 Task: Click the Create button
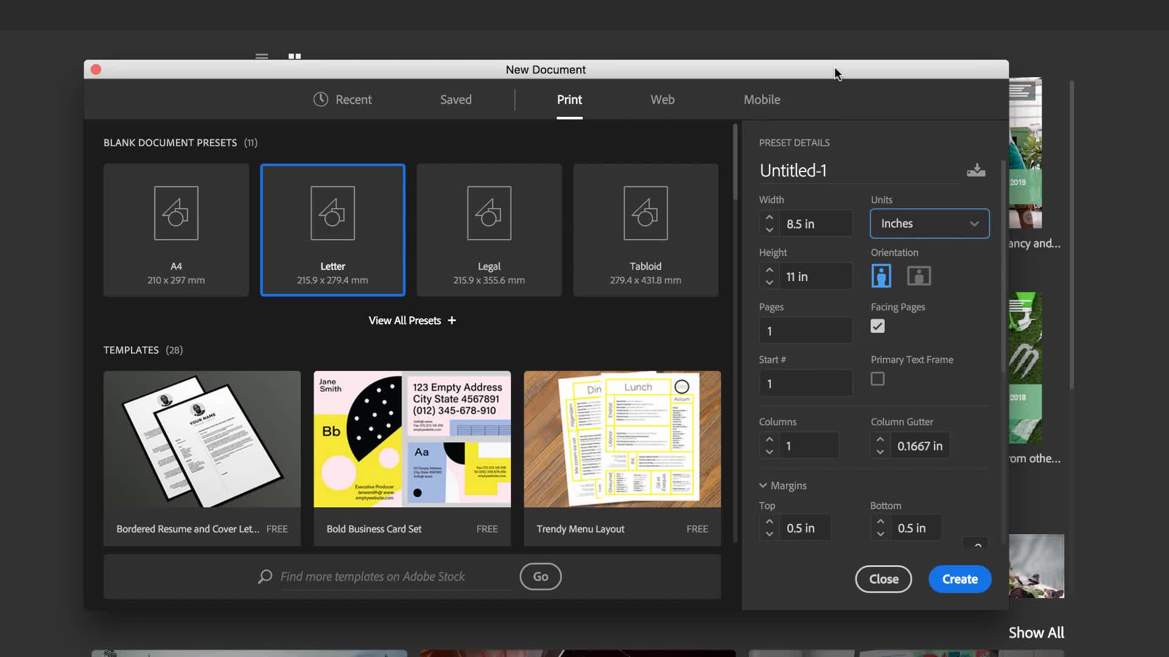click(960, 579)
